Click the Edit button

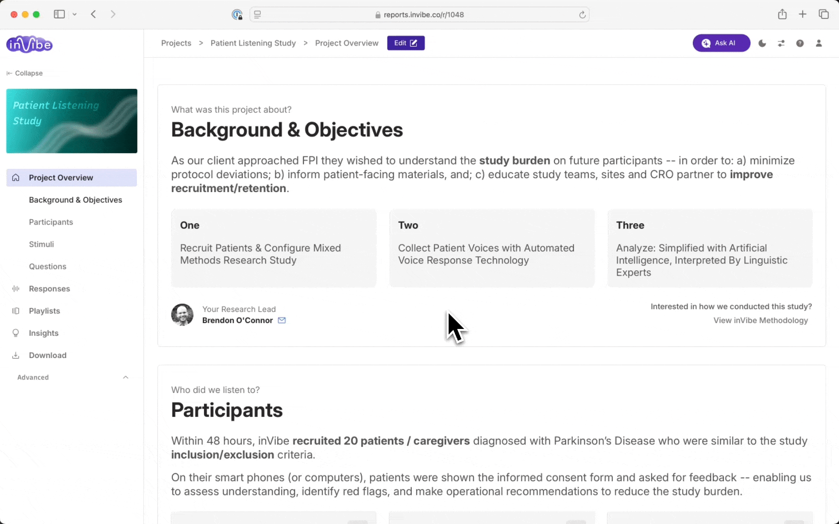pos(405,43)
